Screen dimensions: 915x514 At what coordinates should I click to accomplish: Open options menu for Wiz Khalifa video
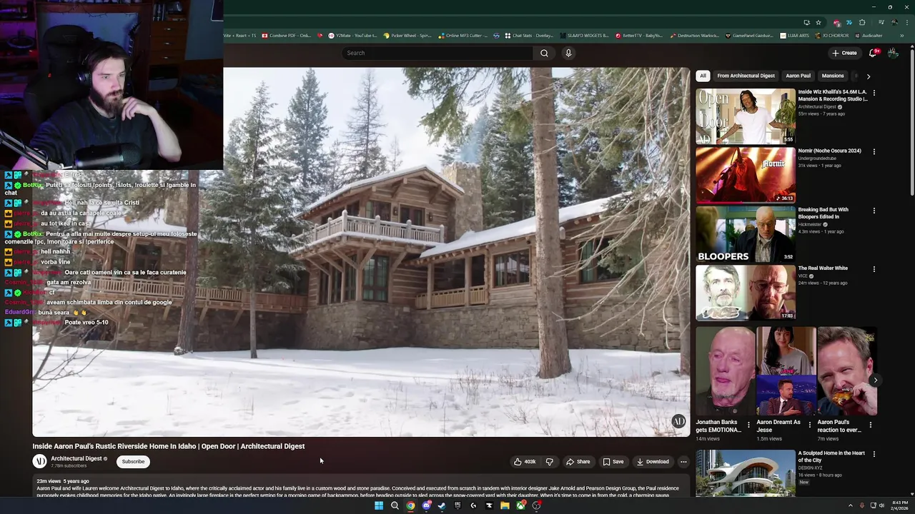[874, 93]
